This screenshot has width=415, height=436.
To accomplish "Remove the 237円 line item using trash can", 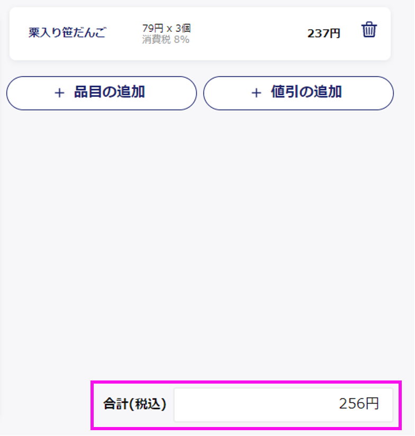I will pos(369,30).
